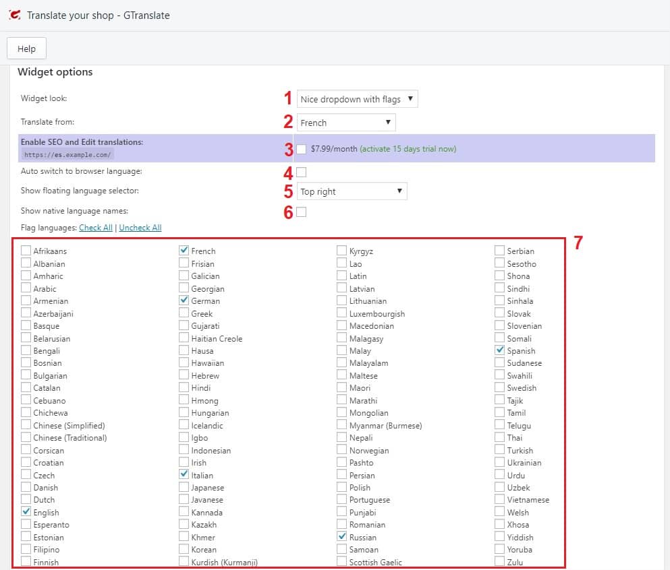The width and height of the screenshot is (670, 570).
Task: Click the Uncheck All link
Action: (140, 228)
